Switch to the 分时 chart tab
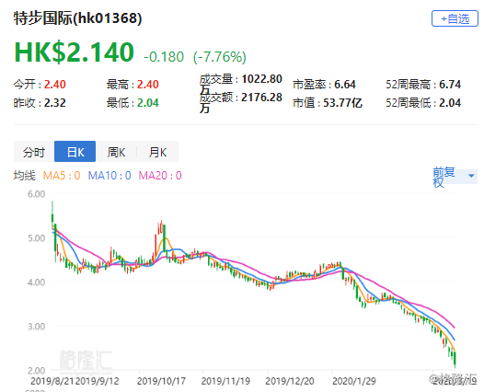 coord(34,152)
